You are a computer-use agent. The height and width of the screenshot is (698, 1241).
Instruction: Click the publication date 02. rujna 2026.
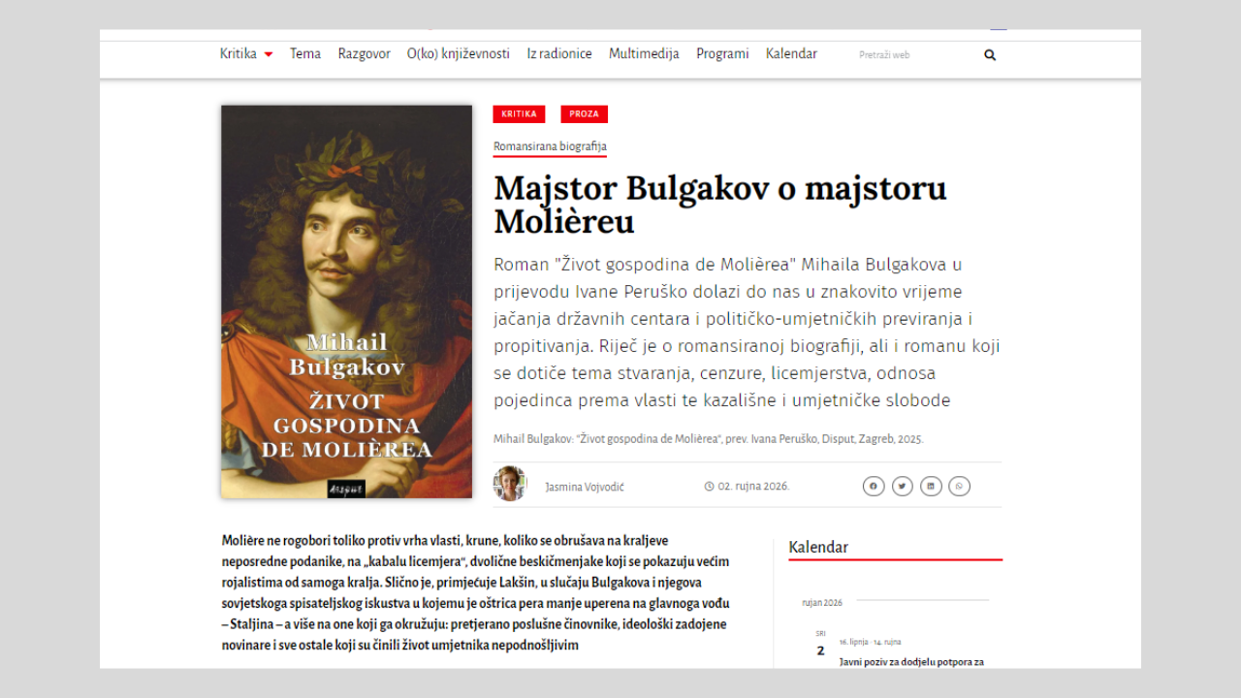(x=753, y=487)
